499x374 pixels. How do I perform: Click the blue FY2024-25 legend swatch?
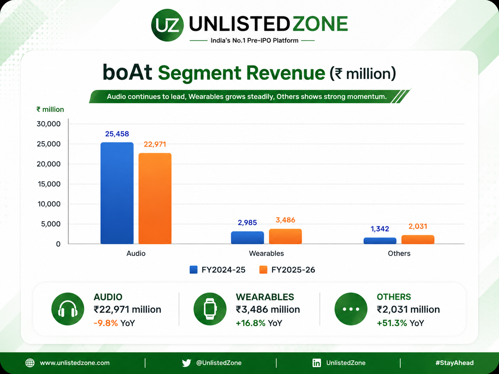pyautogui.click(x=194, y=270)
